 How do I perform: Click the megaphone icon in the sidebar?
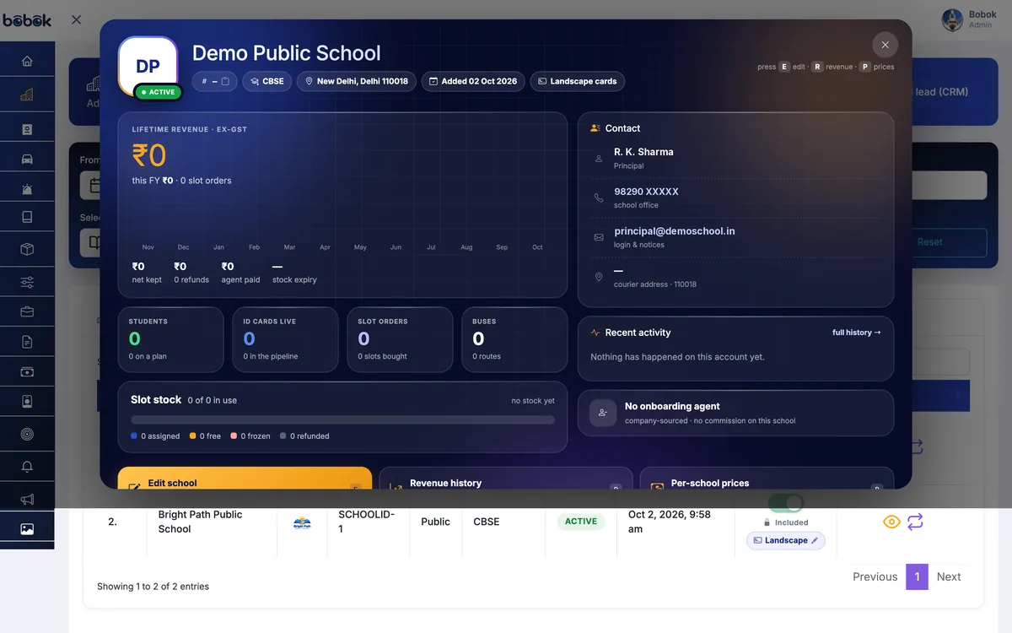[x=27, y=499]
